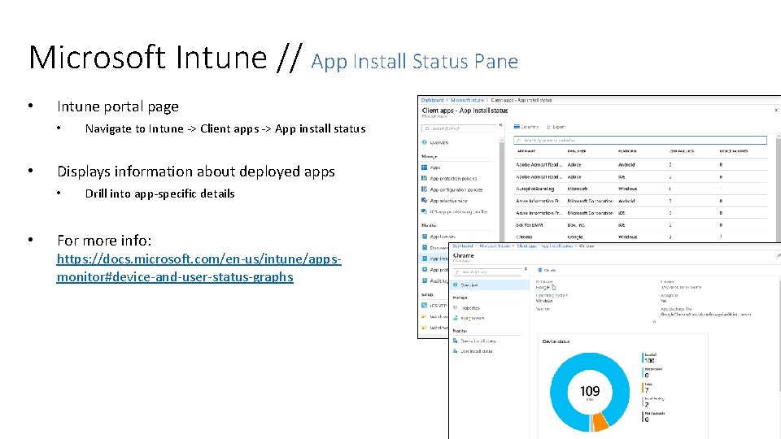Sort by Device Failures column header
The height and width of the screenshot is (439, 781).
click(734, 151)
